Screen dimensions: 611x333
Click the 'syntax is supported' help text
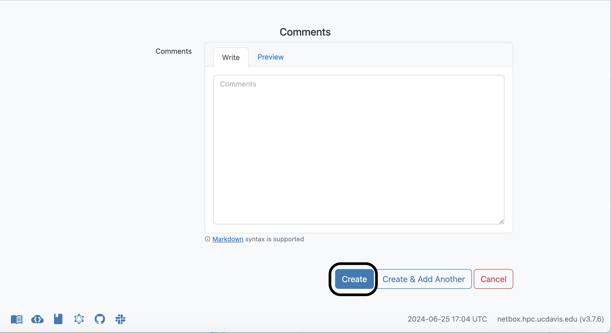click(275, 239)
